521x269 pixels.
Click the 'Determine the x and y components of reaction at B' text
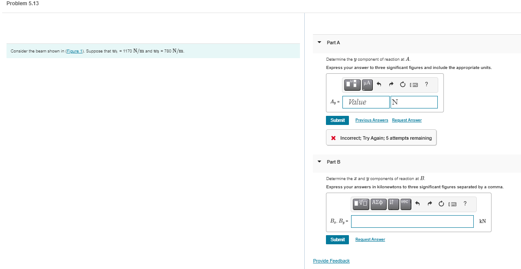coord(376,179)
